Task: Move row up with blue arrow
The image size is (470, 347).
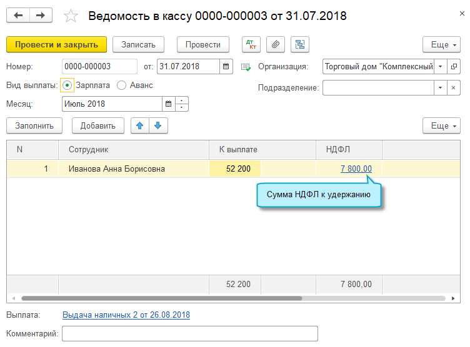Action: pyautogui.click(x=139, y=125)
